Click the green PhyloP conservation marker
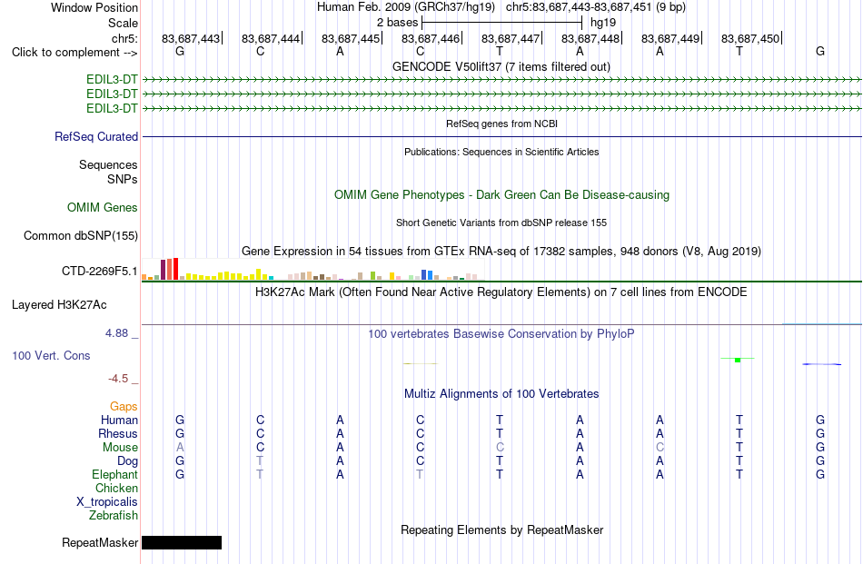The height and width of the screenshot is (564, 863). (x=738, y=360)
